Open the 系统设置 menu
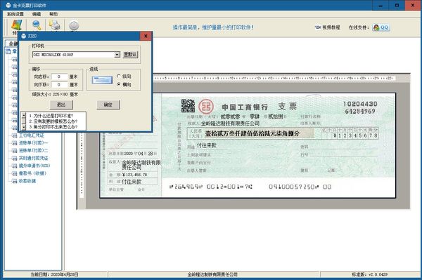Screen dimensions: 422x280 click(15, 14)
